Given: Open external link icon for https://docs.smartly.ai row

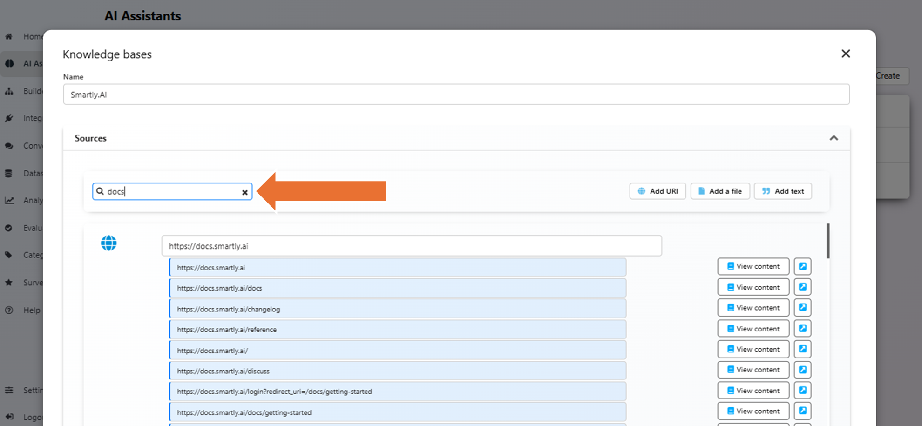Looking at the screenshot, I should pos(802,267).
